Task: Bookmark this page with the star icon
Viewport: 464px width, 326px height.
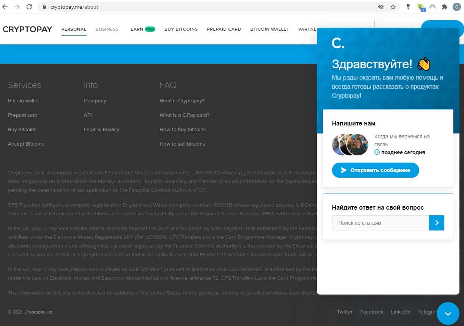Action: pos(393,7)
